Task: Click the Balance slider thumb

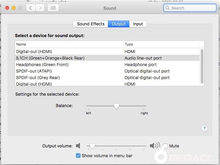Action: click(x=116, y=106)
